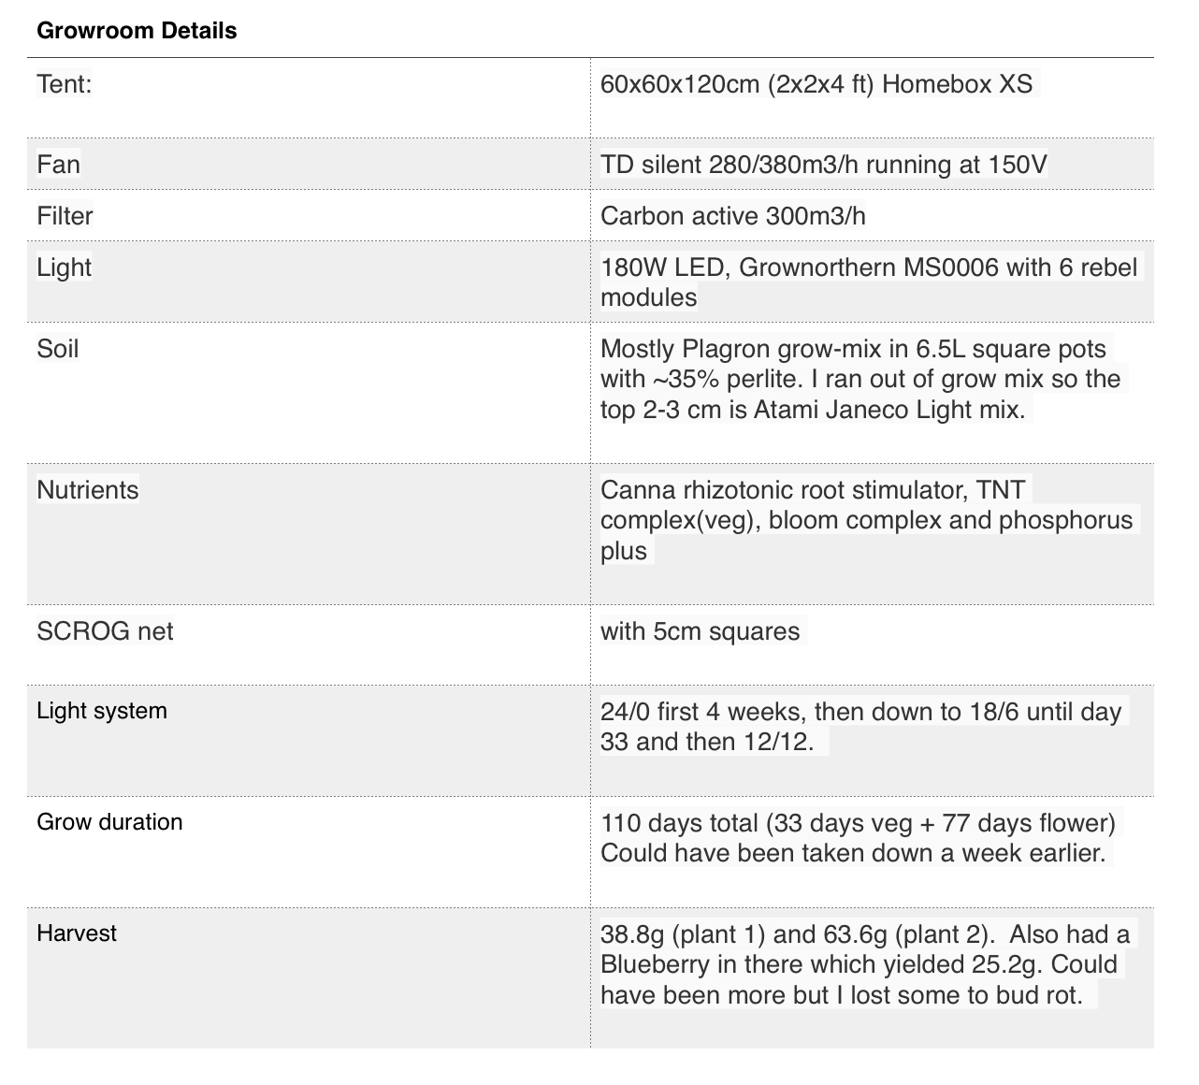Click the TD silent fan description
Screen dimensions: 1199x1085
tap(823, 165)
